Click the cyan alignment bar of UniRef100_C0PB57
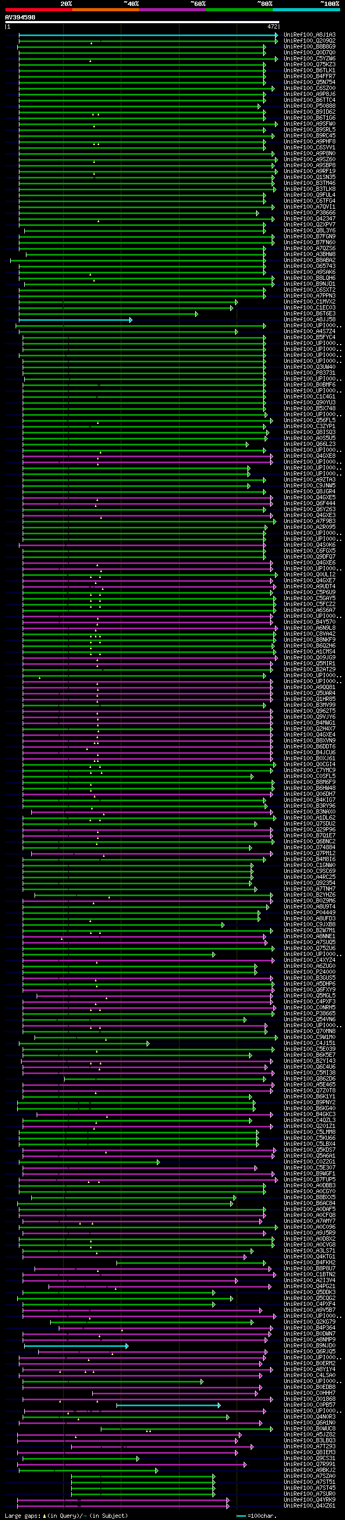 (x=168, y=1406)
